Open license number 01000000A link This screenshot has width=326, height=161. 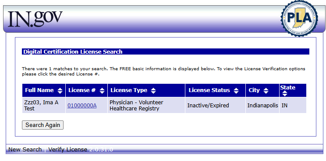82,106
